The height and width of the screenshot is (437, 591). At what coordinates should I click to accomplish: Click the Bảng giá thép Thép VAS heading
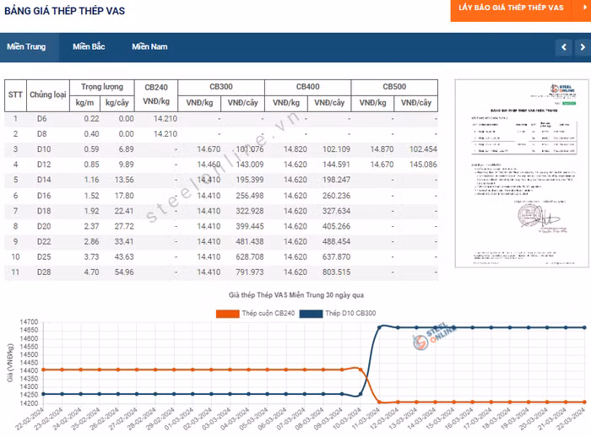(64, 11)
